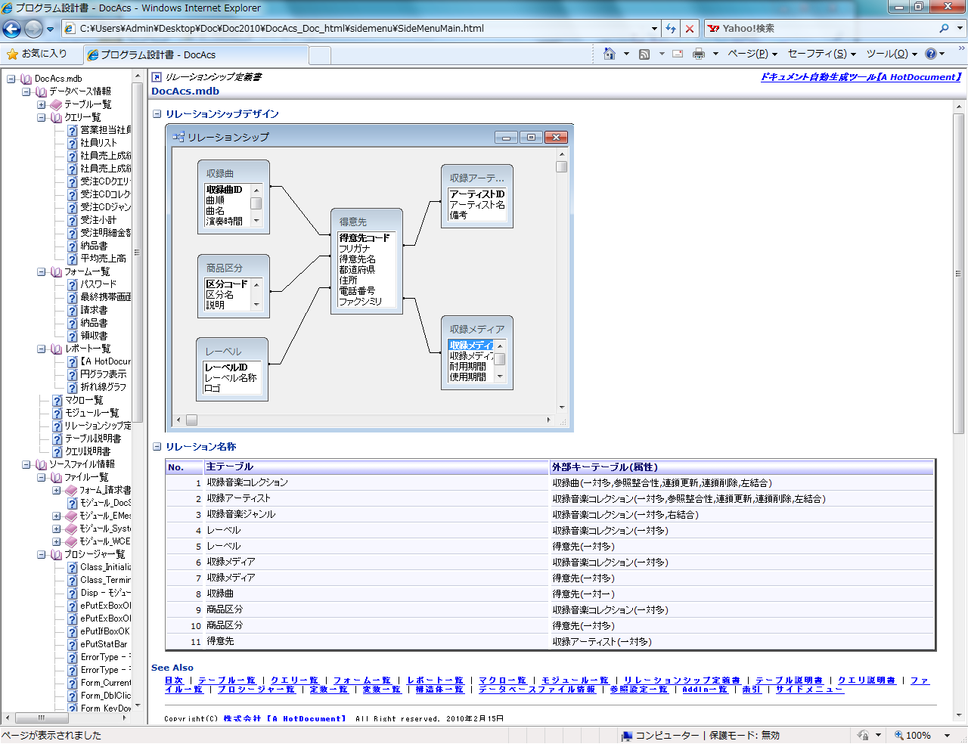Collapse the プロシージャ一覧 node
Viewport: 968px width, 744px height.
coord(41,554)
